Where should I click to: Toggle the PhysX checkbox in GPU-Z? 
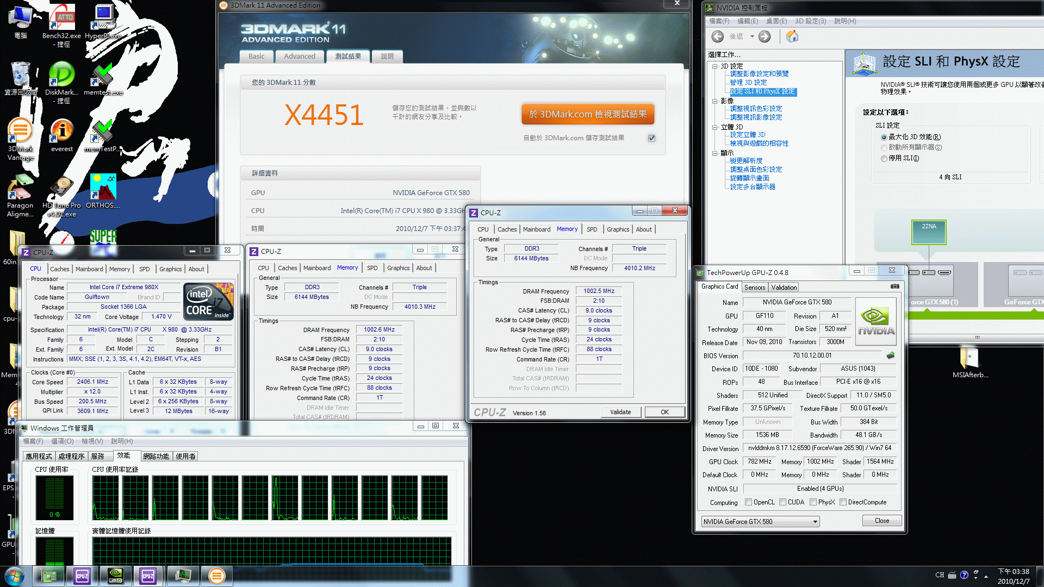813,502
